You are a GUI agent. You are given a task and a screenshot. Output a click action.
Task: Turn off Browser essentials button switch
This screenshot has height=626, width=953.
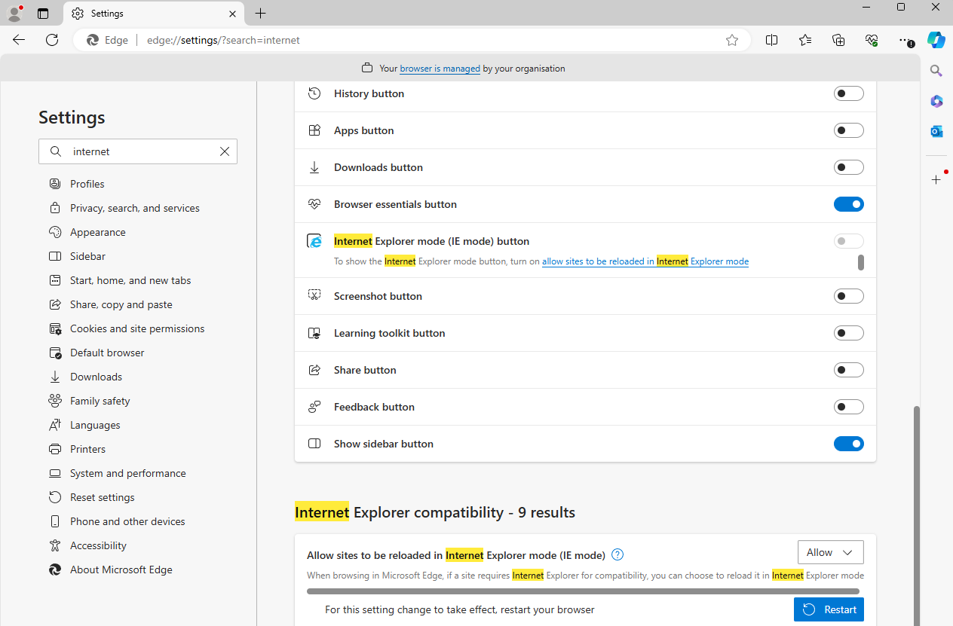849,204
